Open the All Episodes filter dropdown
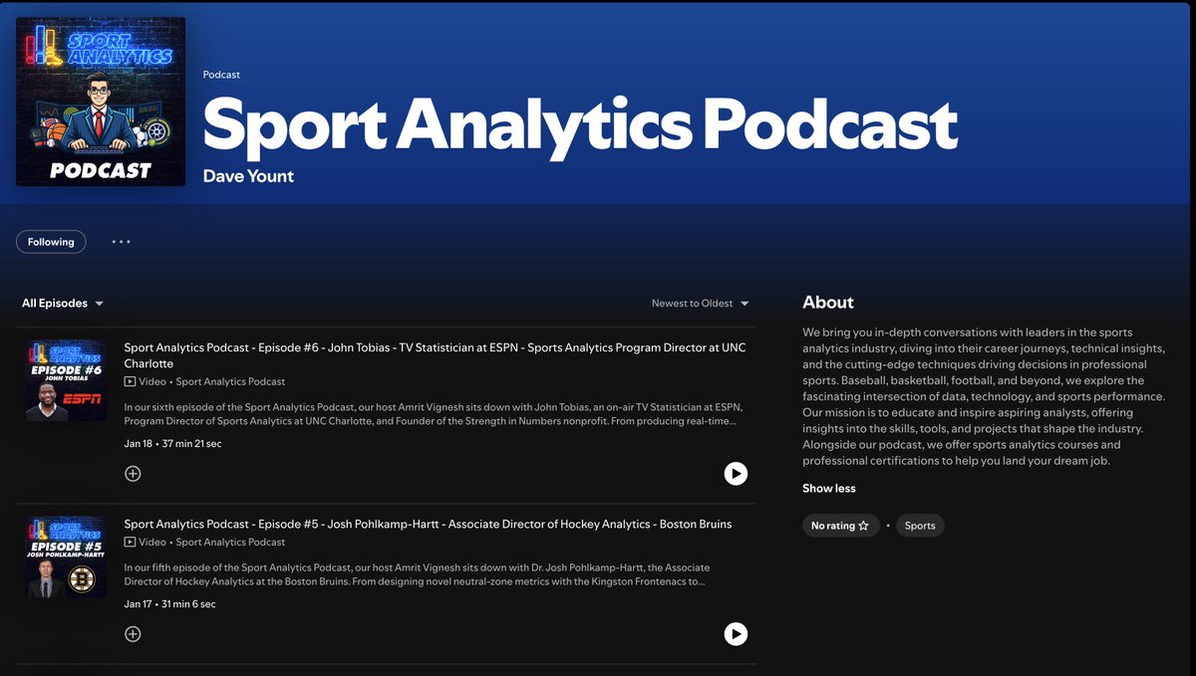The width and height of the screenshot is (1196, 676). (63, 304)
